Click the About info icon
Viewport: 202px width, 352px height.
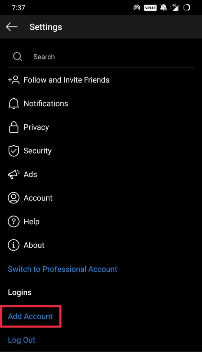(14, 245)
